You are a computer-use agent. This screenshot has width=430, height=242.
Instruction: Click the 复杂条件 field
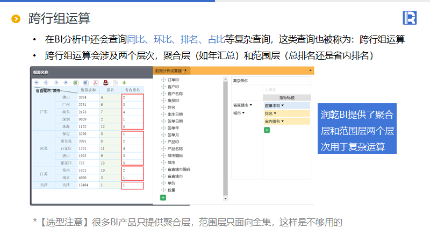coord(271,81)
